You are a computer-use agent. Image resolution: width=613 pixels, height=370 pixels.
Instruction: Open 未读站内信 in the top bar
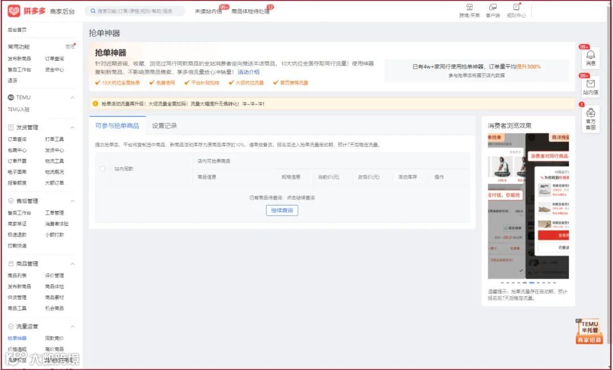208,11
